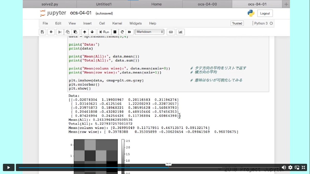
Task: Copy selected cells icon
Action: click(67, 32)
